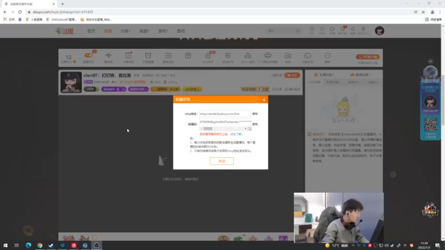Viewport: 445px width, 250px height.
Task: Go to 首页 in the site navigation
Action: click(x=91, y=31)
